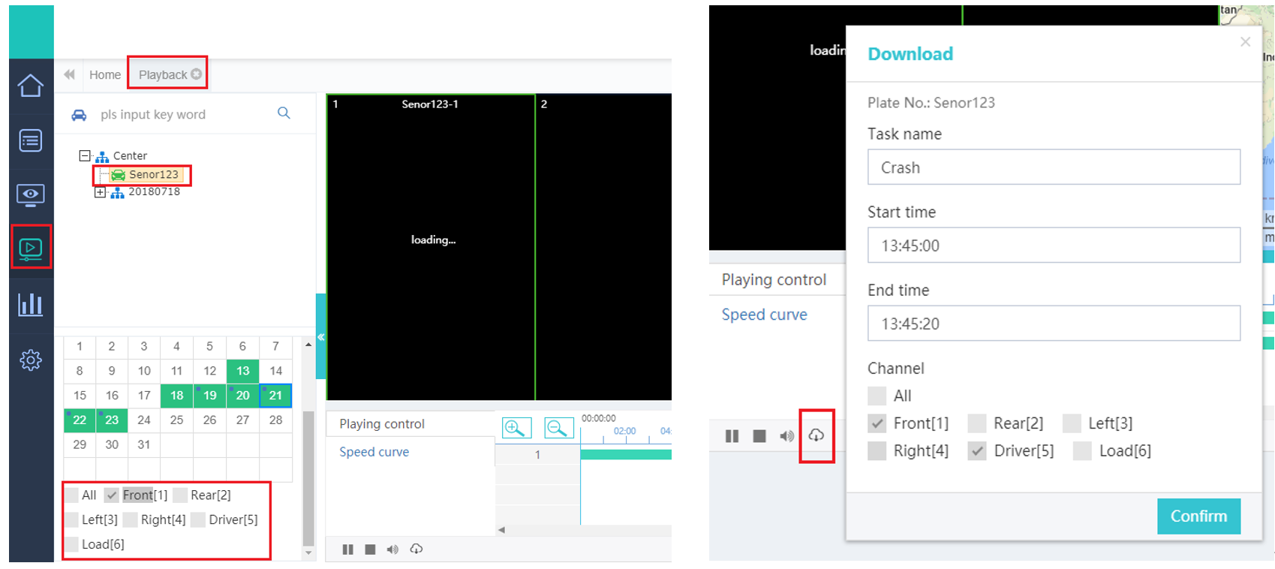The height and width of the screenshot is (569, 1275).
Task: Enable Rear[2] channel in Download dialog
Action: click(x=976, y=423)
